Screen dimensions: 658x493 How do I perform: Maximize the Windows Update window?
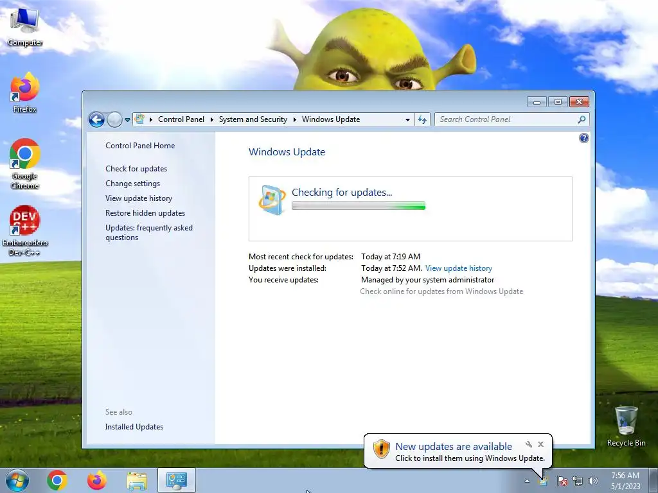558,102
